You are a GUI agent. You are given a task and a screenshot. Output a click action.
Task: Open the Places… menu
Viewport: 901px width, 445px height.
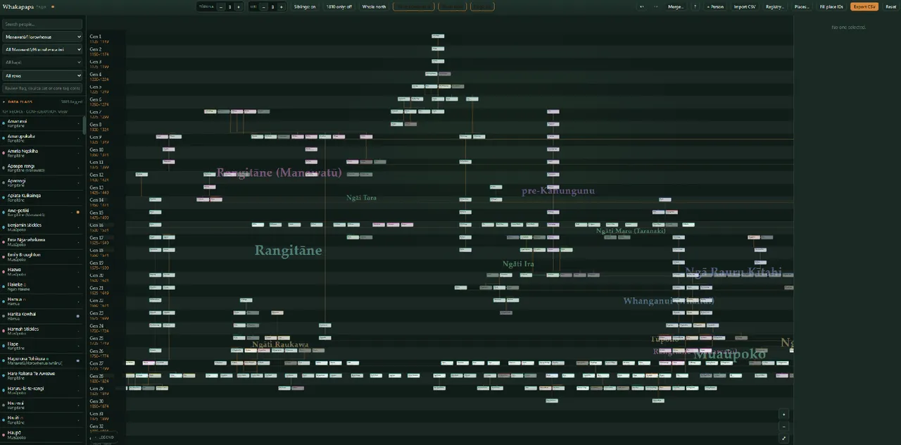coord(801,6)
